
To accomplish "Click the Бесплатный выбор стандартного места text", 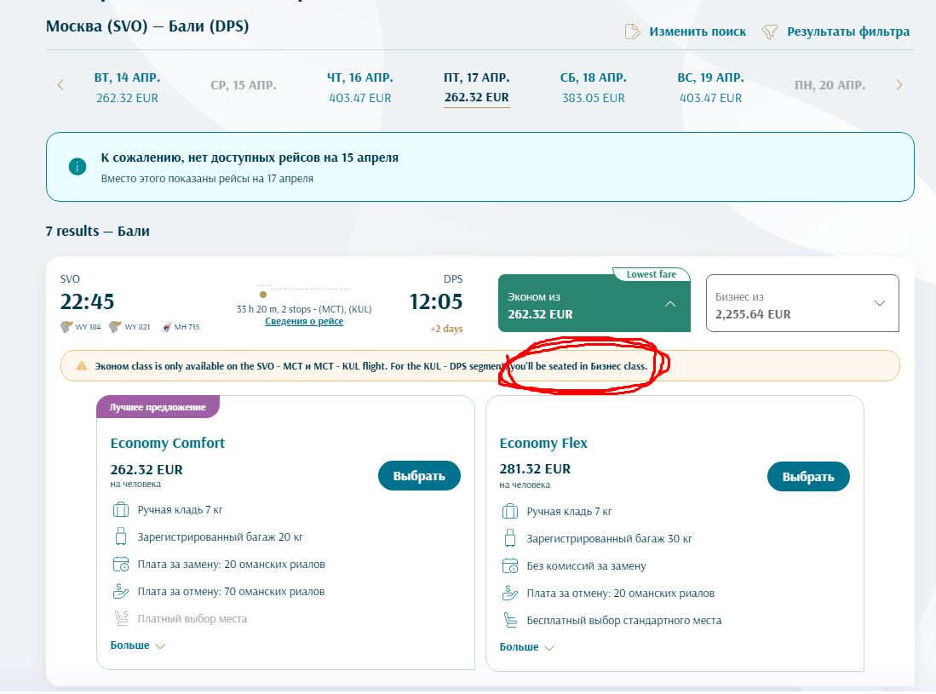I will pos(623,621).
